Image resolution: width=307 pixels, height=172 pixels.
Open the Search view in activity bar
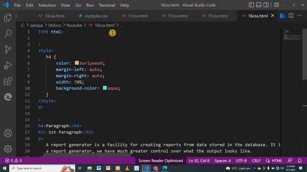pyautogui.click(x=8, y=33)
